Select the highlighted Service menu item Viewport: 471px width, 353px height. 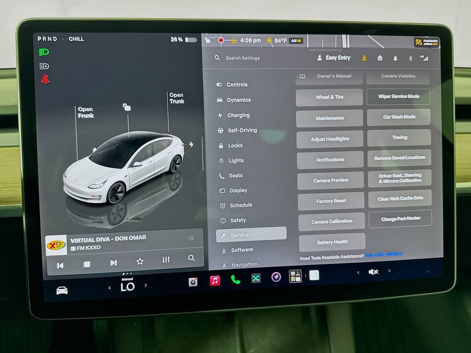point(251,235)
